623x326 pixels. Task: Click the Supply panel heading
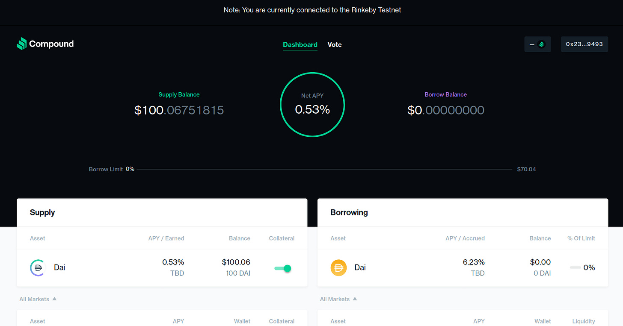point(42,212)
